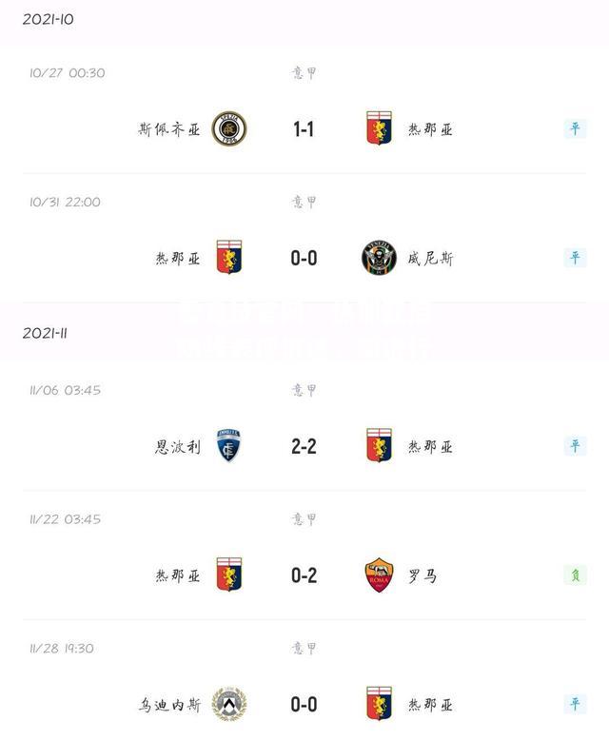Viewport: 609px width, 740px height.
Task: Click the AS Roma club crest
Action: point(379,574)
